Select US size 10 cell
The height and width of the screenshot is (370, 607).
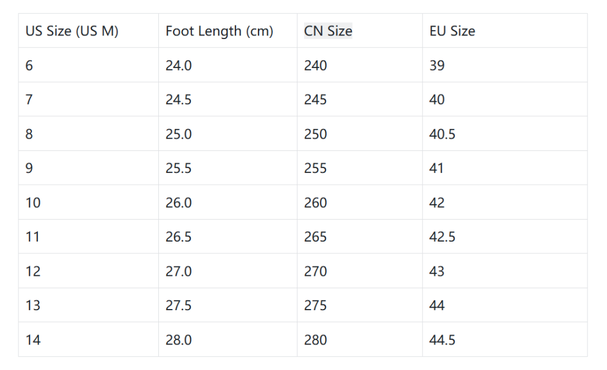pos(33,202)
